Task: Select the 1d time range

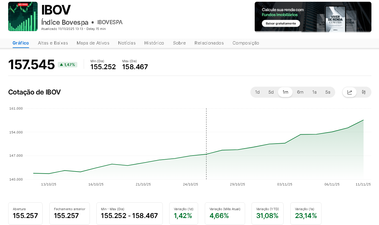Action: tap(257, 92)
